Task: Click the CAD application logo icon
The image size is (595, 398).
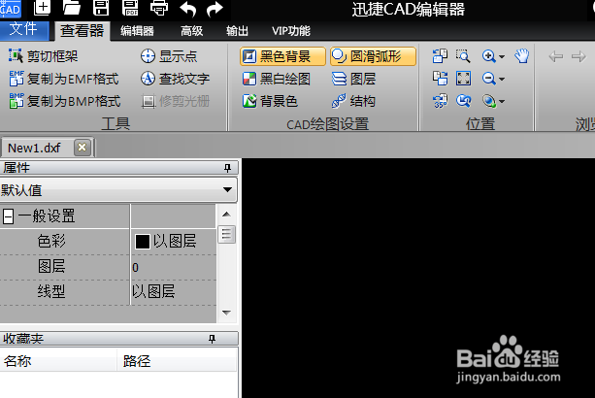Action: pyautogui.click(x=11, y=9)
